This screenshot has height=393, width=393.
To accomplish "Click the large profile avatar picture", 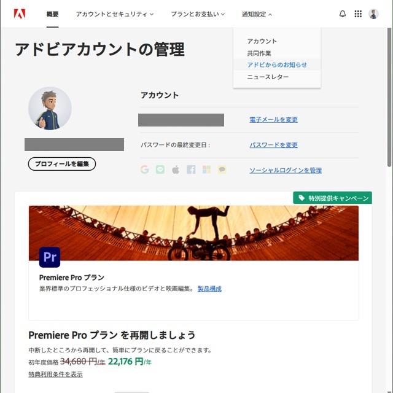I will [x=50, y=108].
